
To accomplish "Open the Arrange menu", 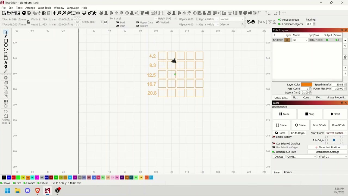I will pyautogui.click(x=30, y=8).
